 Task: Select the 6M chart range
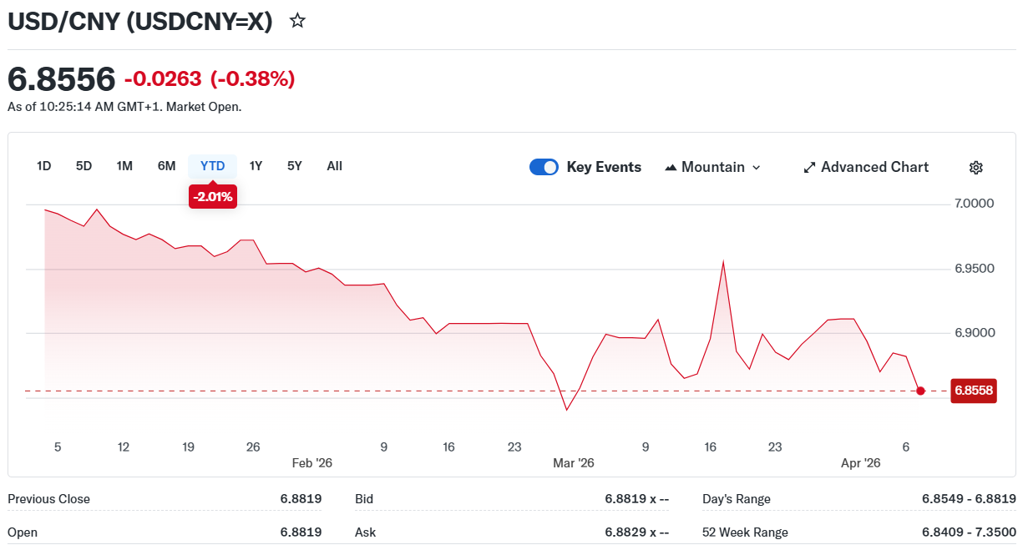click(x=166, y=166)
